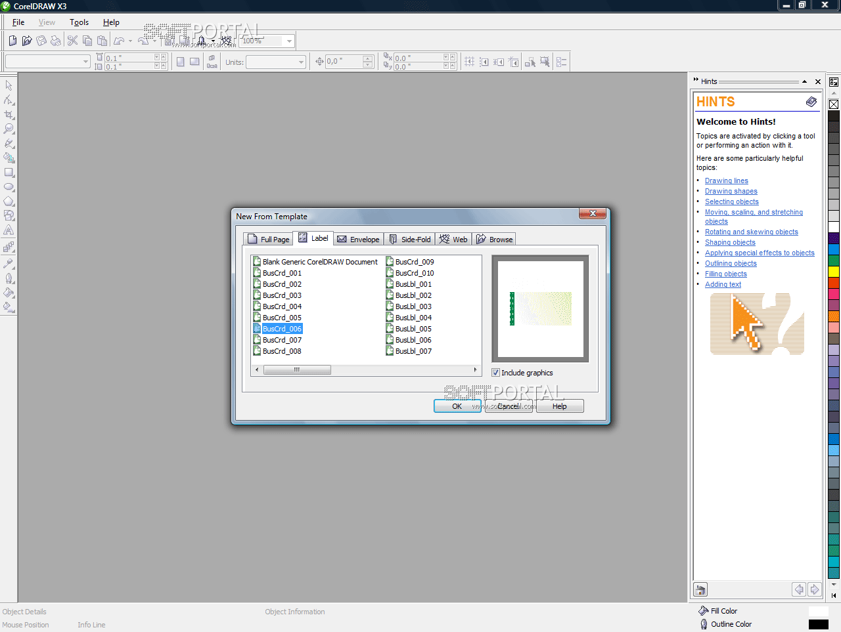Open the paper type dropdown
Viewport: 841px width, 632px height.
pyautogui.click(x=85, y=62)
